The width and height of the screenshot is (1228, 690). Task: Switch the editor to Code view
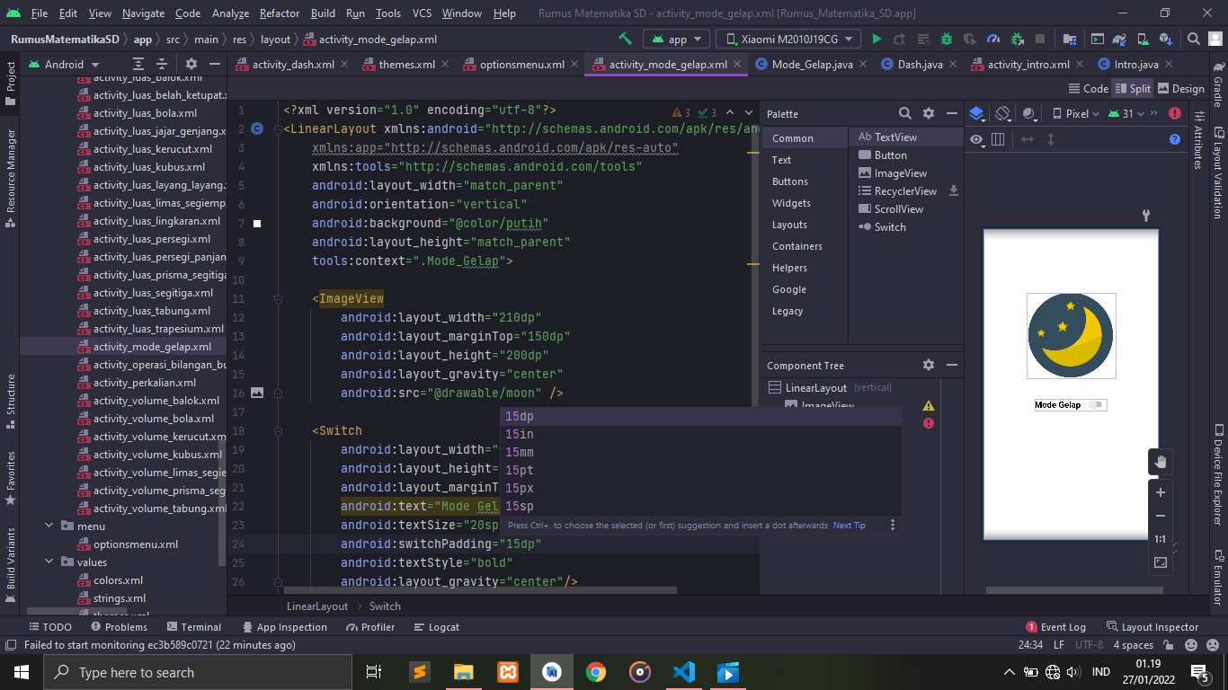tap(1089, 89)
